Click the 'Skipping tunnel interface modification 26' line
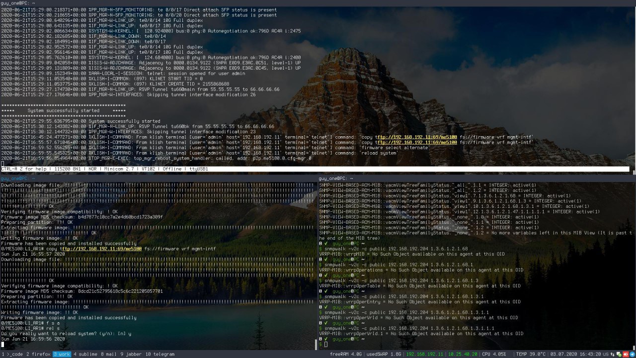Screen dimensions: 636x358 (128, 94)
